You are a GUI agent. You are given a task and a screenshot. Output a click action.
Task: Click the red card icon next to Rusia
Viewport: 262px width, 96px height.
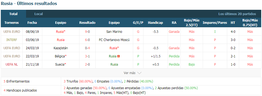point(119,56)
